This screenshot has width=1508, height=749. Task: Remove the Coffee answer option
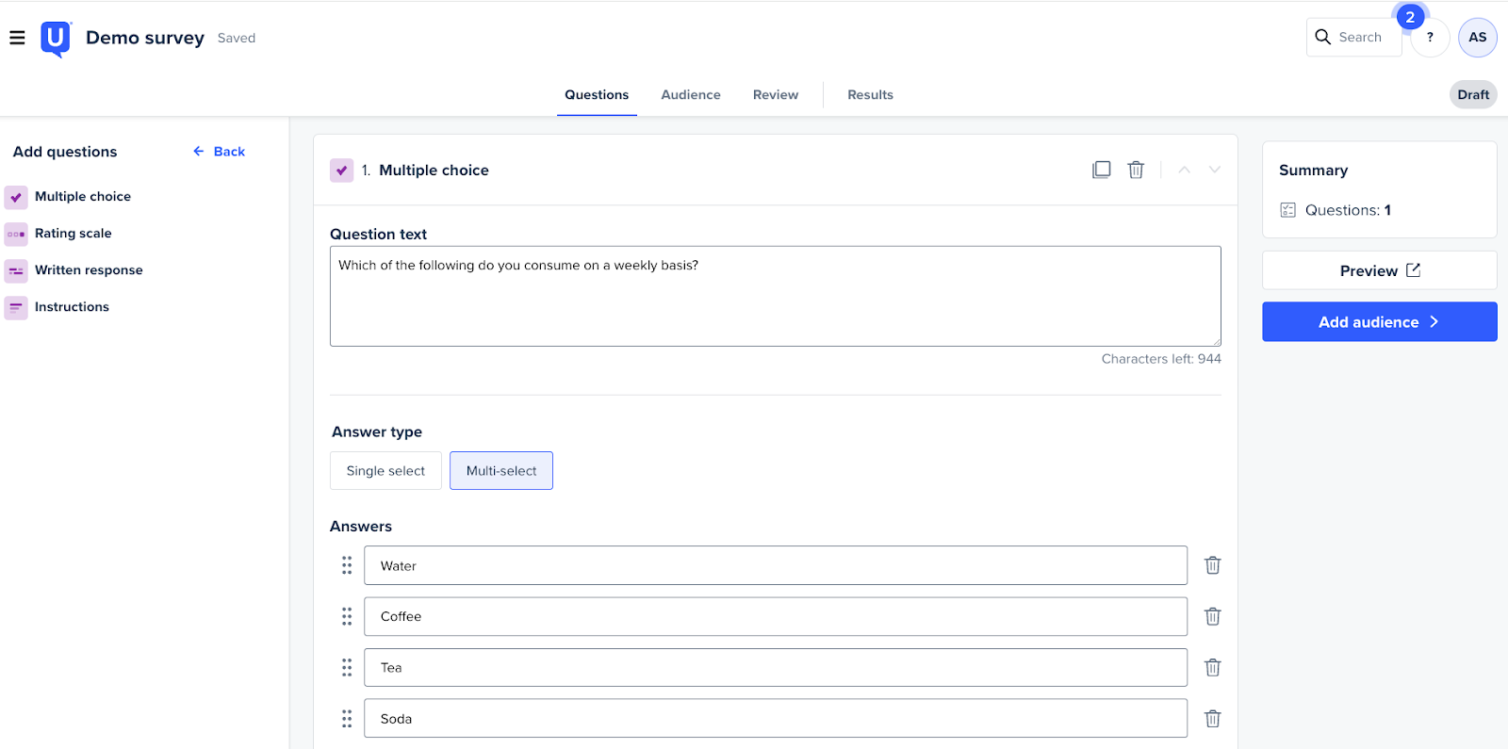1212,616
